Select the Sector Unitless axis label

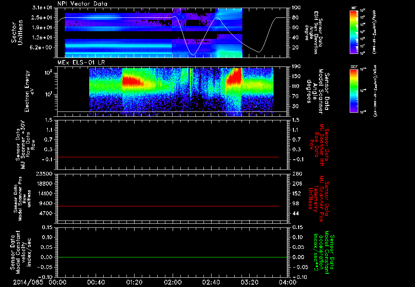(x=17, y=32)
